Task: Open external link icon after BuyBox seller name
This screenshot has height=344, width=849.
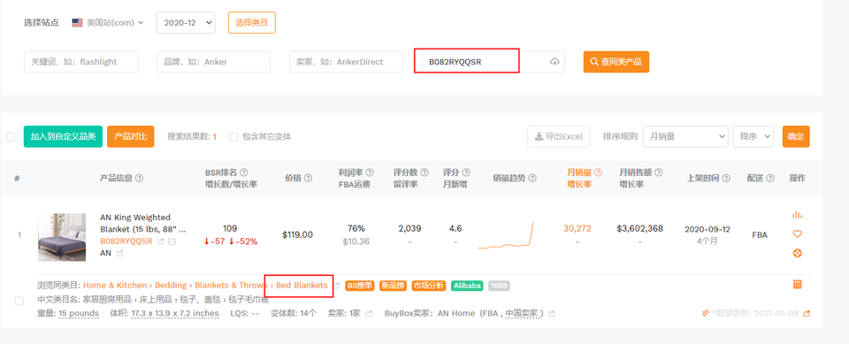Action: (552, 314)
